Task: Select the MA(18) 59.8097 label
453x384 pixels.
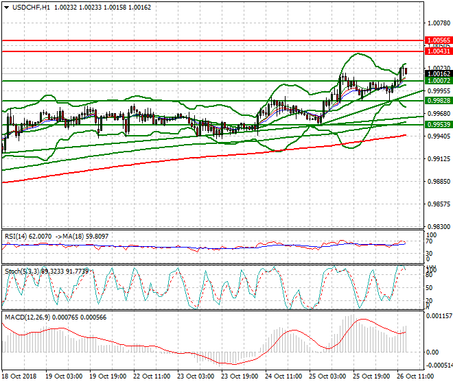Action: [x=85, y=236]
